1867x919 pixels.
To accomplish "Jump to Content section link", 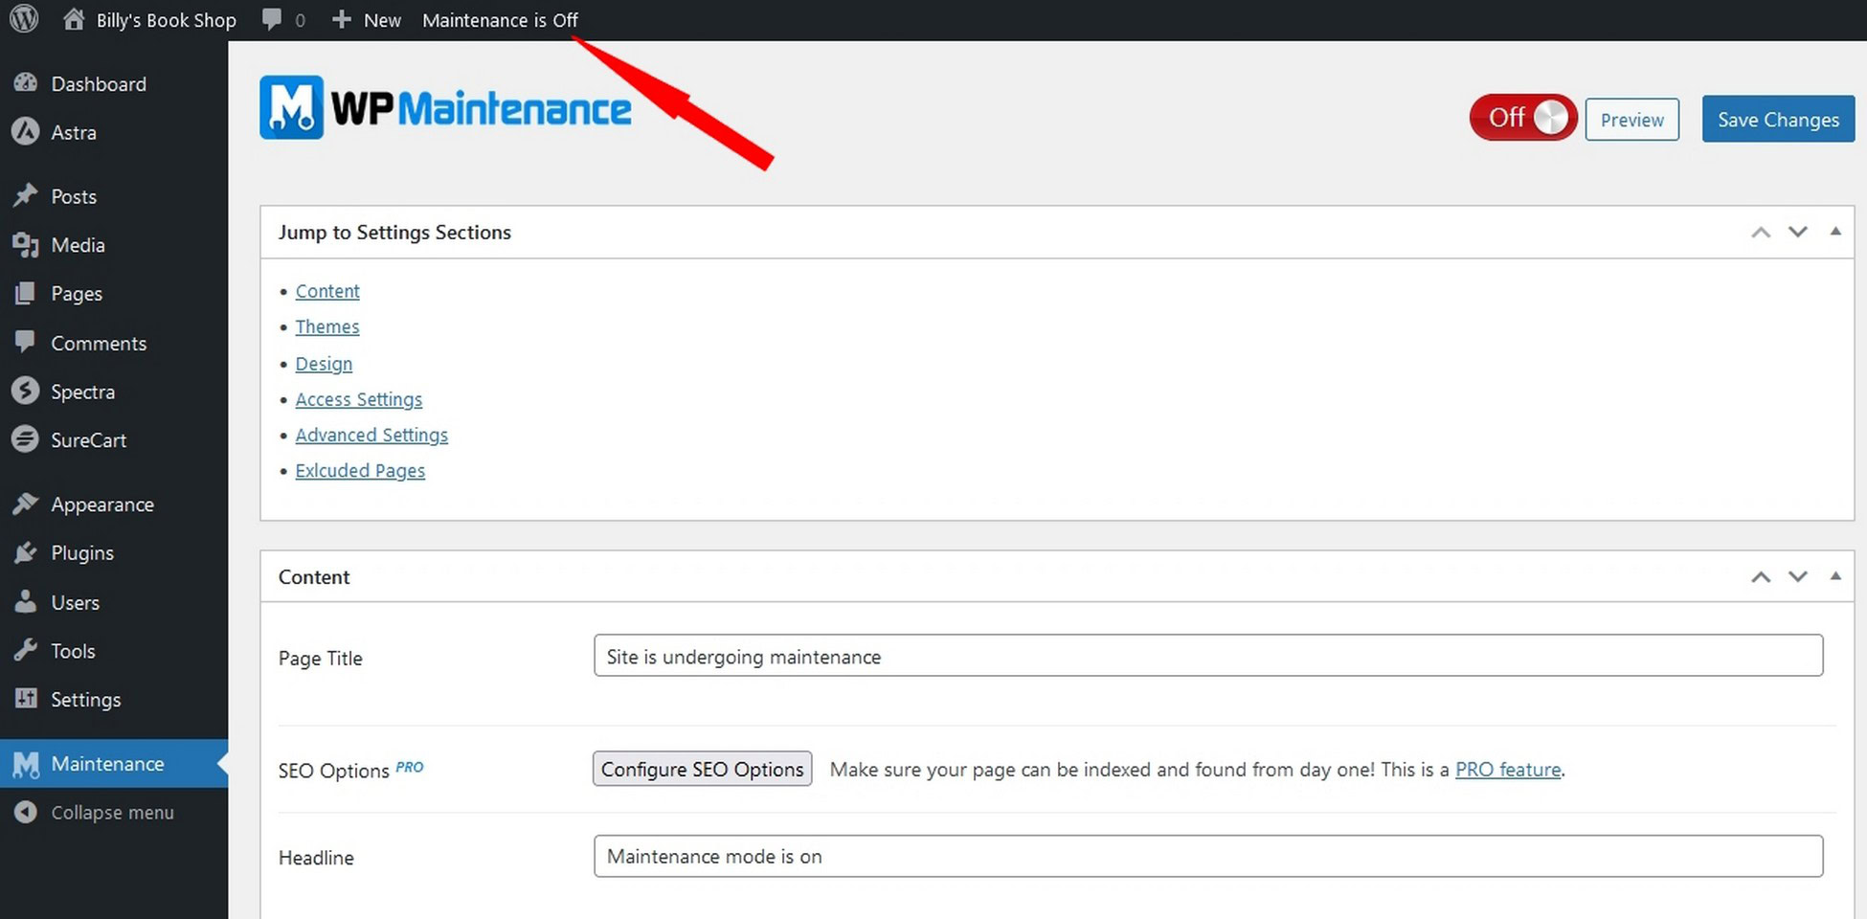I will tap(327, 291).
